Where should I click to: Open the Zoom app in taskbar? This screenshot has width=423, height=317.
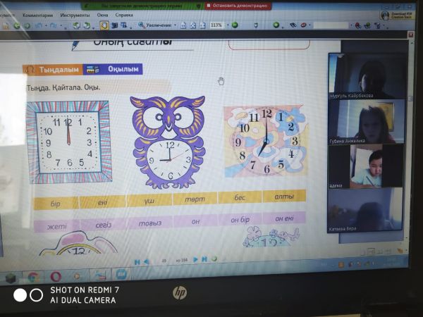coord(121,275)
